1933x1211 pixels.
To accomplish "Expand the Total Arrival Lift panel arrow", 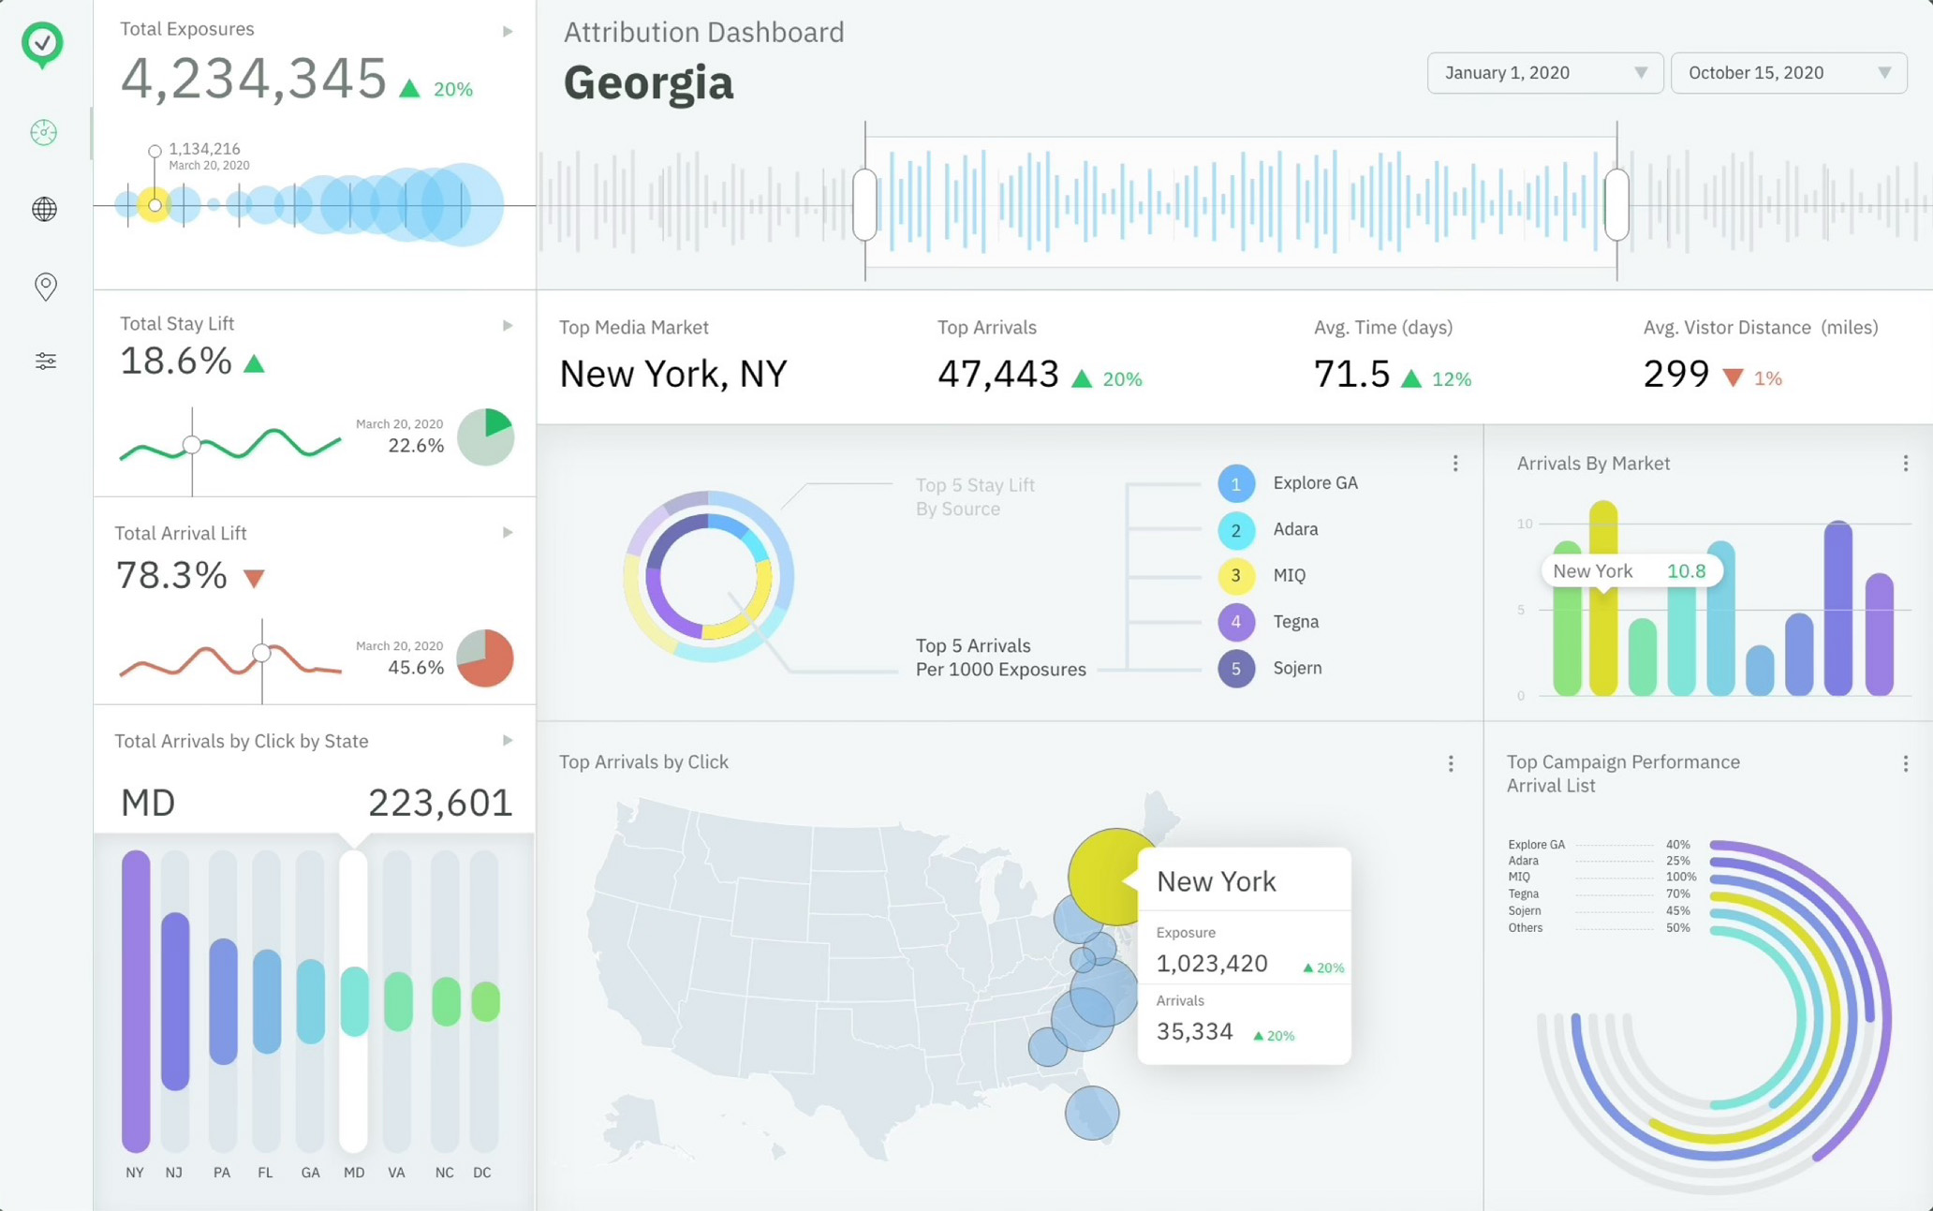I will [x=508, y=533].
